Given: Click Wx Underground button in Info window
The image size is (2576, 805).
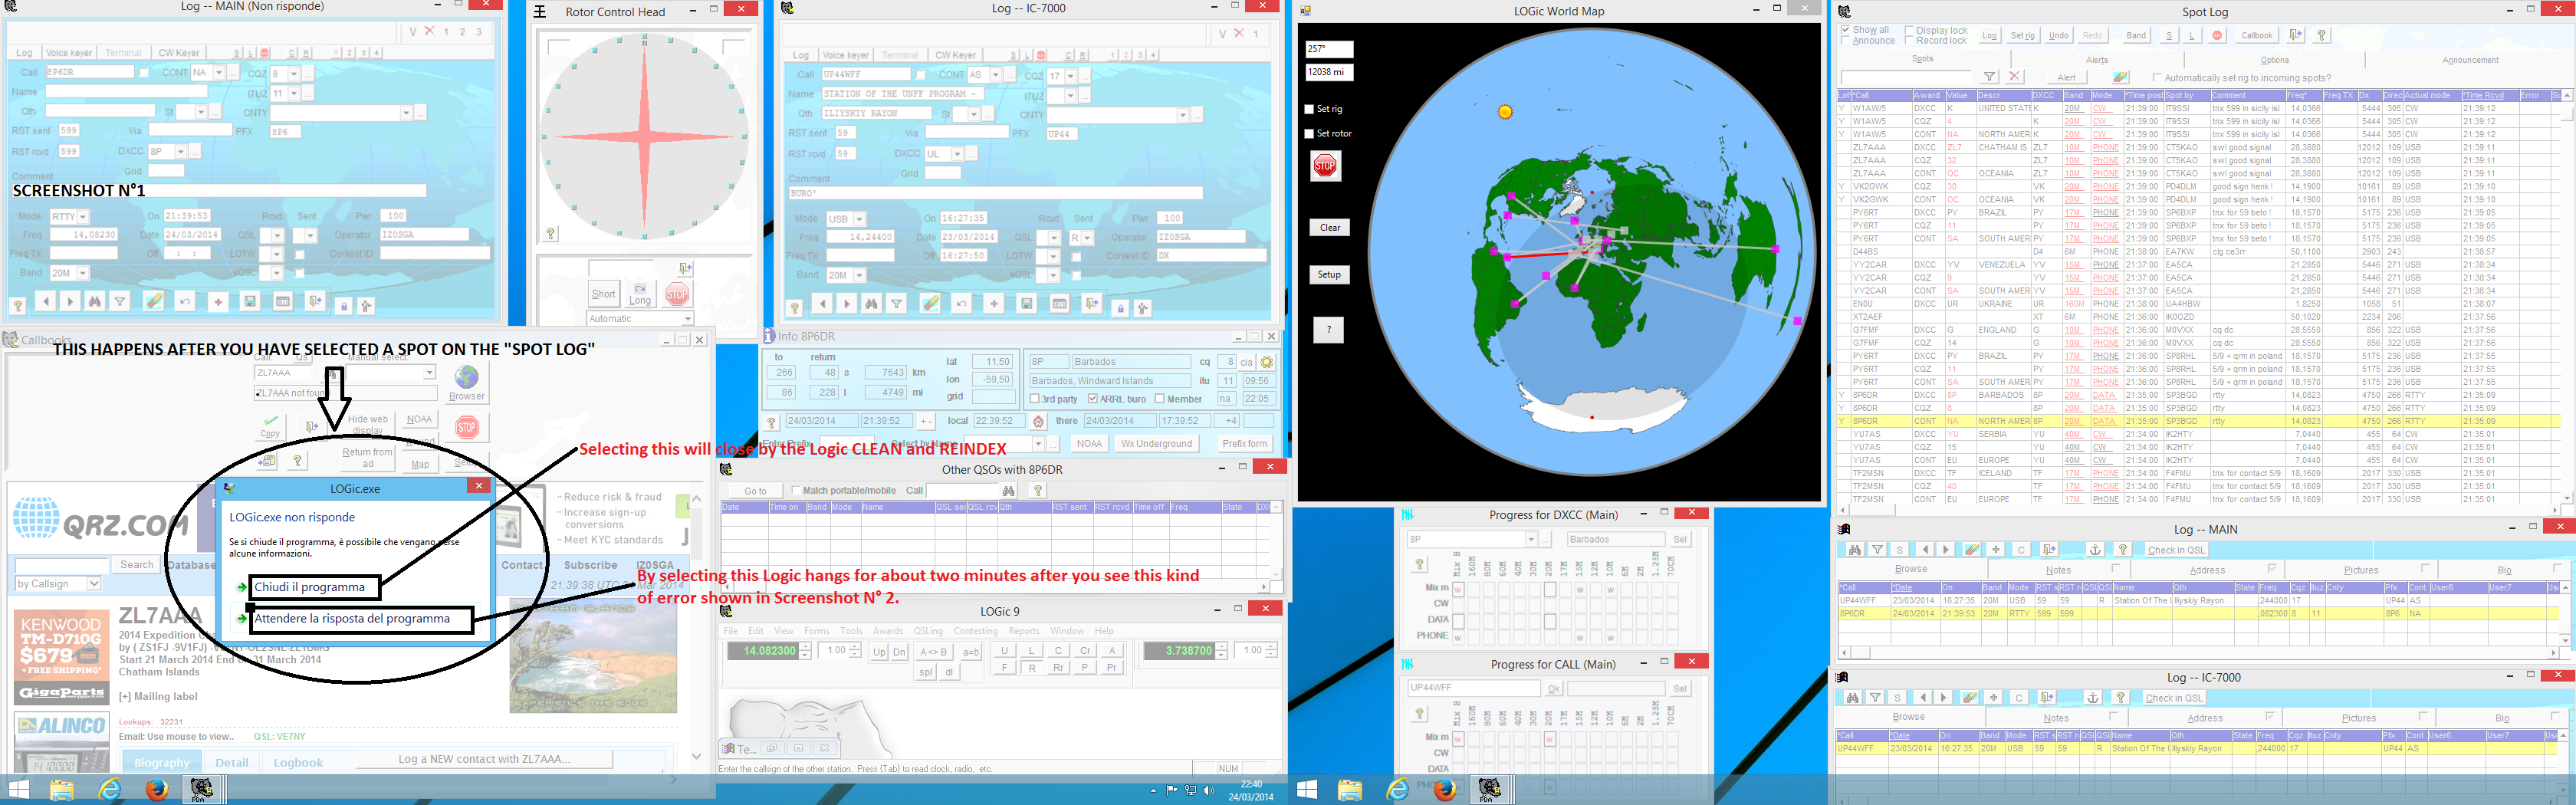Looking at the screenshot, I should tap(1157, 444).
